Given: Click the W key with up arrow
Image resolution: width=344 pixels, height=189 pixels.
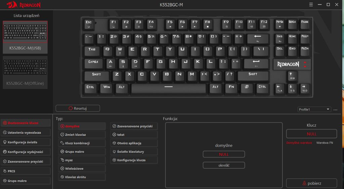Looking at the screenshot, I should click(x=120, y=51).
